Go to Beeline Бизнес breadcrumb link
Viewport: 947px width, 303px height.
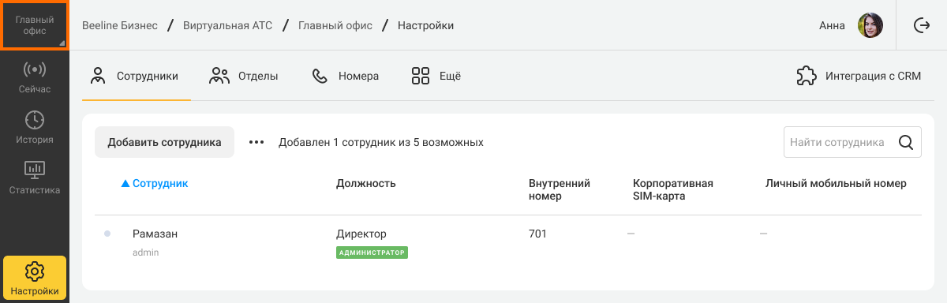tap(120, 25)
